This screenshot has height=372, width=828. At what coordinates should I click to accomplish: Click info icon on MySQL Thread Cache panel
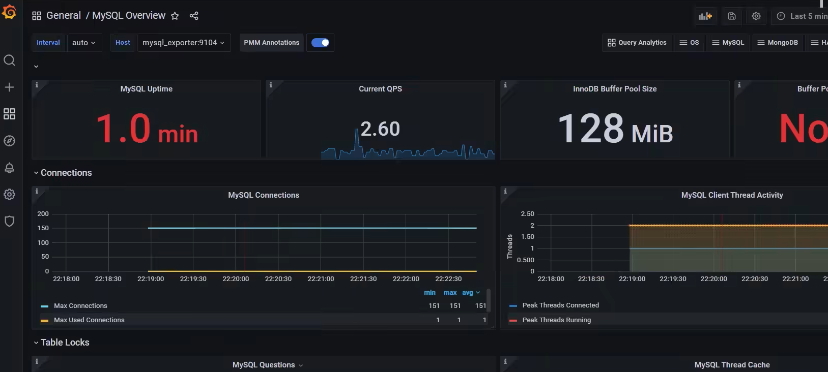505,361
